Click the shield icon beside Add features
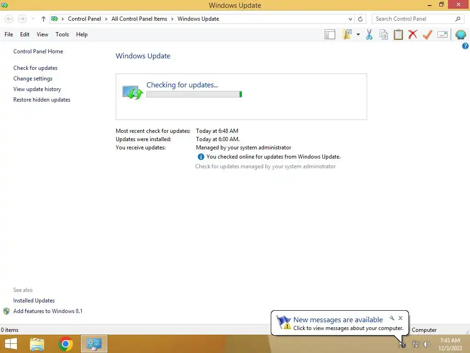Image resolution: width=470 pixels, height=353 pixels. click(6, 311)
